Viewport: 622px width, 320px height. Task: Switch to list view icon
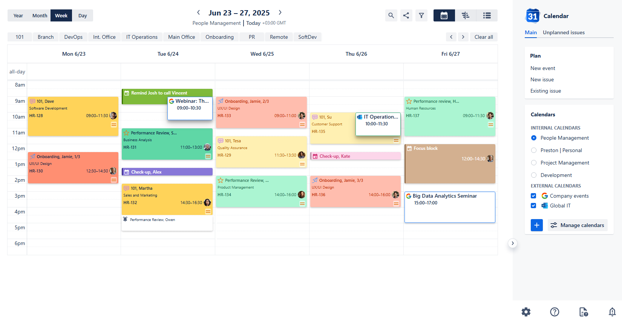[x=487, y=15]
